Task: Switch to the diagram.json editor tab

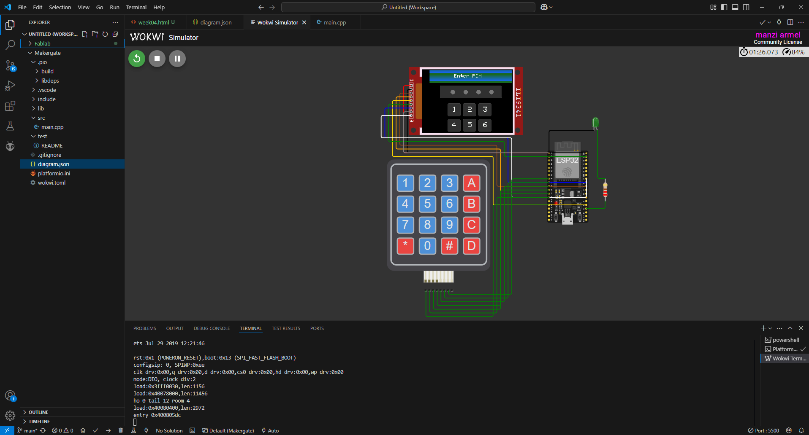Action: [216, 22]
